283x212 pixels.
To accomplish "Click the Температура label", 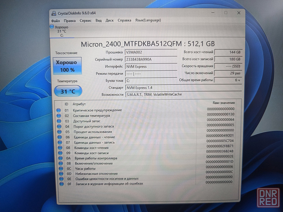I will tap(67, 81).
